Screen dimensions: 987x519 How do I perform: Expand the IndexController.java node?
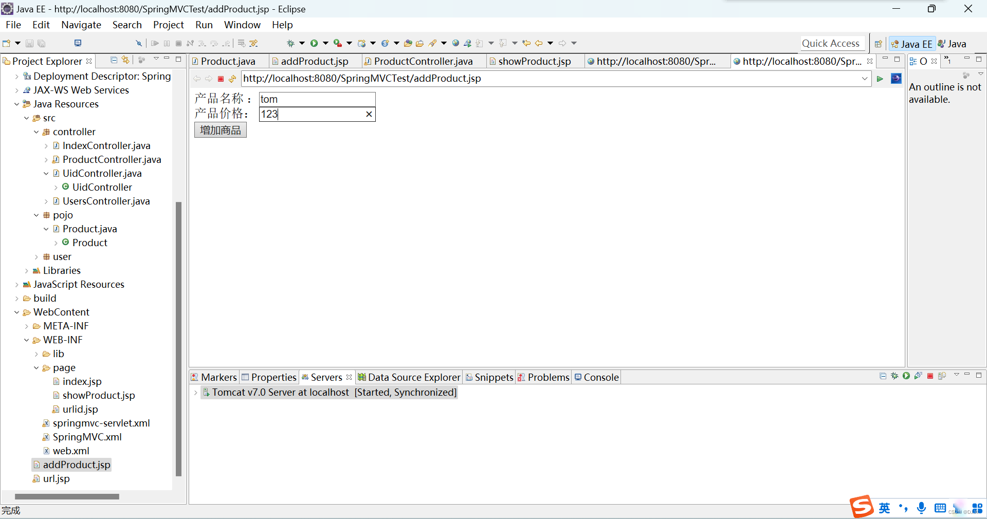point(46,146)
